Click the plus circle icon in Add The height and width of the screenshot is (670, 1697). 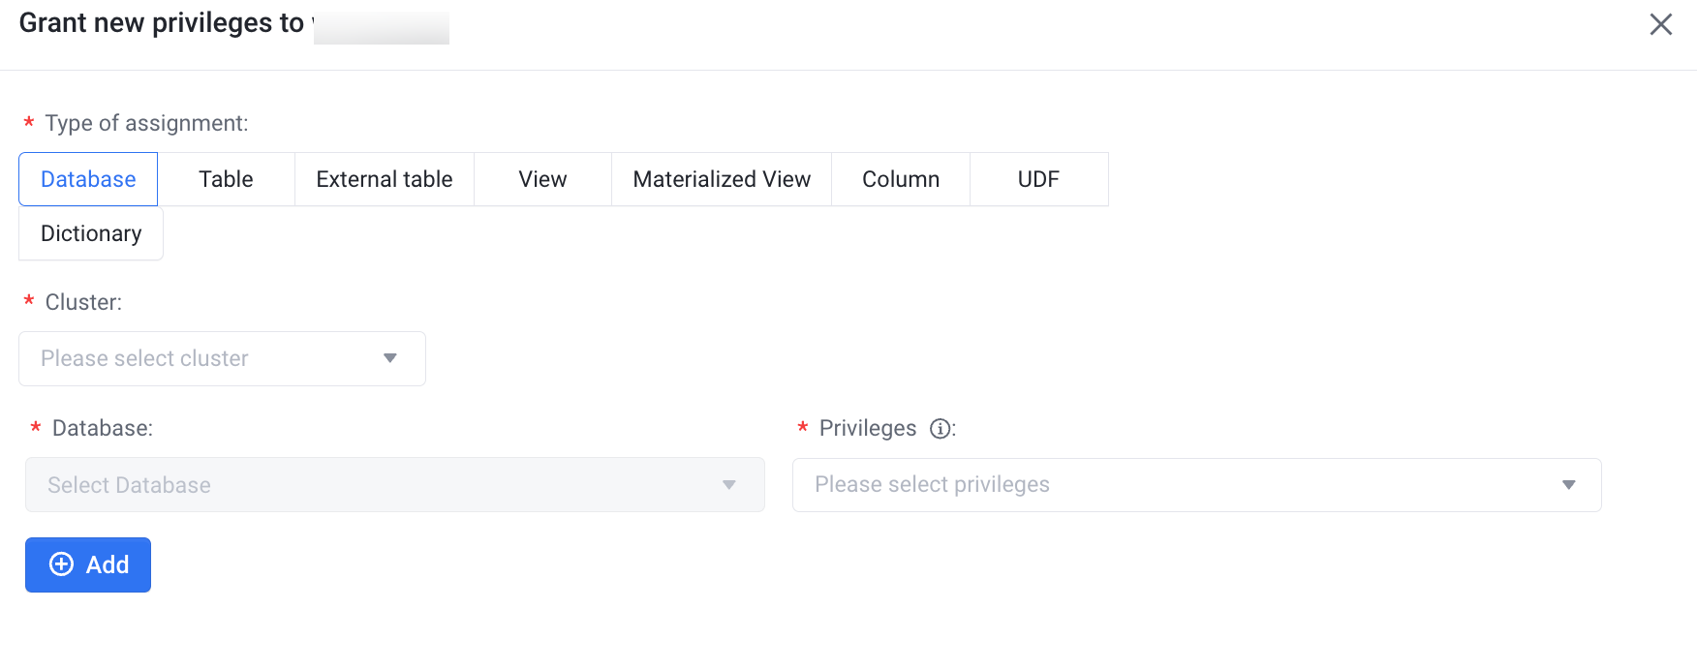(x=61, y=564)
